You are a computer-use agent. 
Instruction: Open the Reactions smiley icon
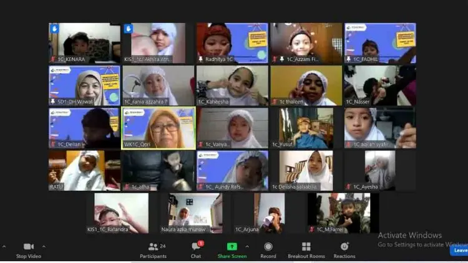pyautogui.click(x=344, y=247)
